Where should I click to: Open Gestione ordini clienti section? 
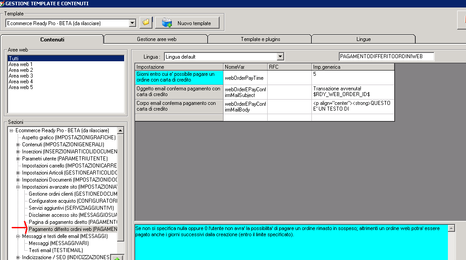click(x=73, y=194)
